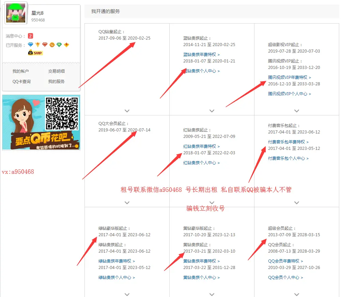The width and height of the screenshot is (358, 297).
Task: Open the 付费音乐包个人中心 link
Action: 288,158
